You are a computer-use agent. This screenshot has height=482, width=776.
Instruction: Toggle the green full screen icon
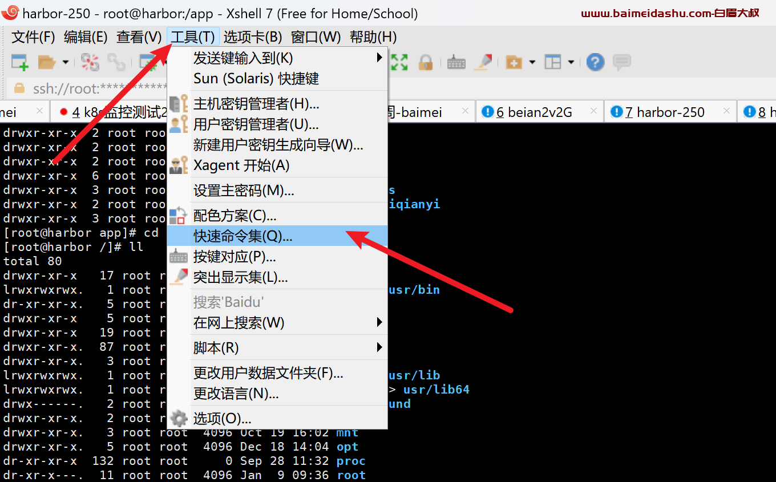click(x=399, y=62)
